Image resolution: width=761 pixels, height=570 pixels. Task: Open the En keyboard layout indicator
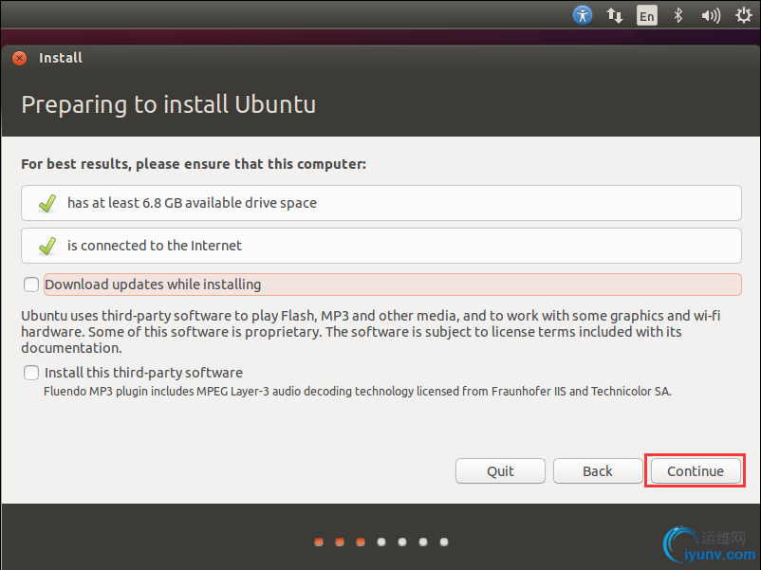click(x=646, y=15)
